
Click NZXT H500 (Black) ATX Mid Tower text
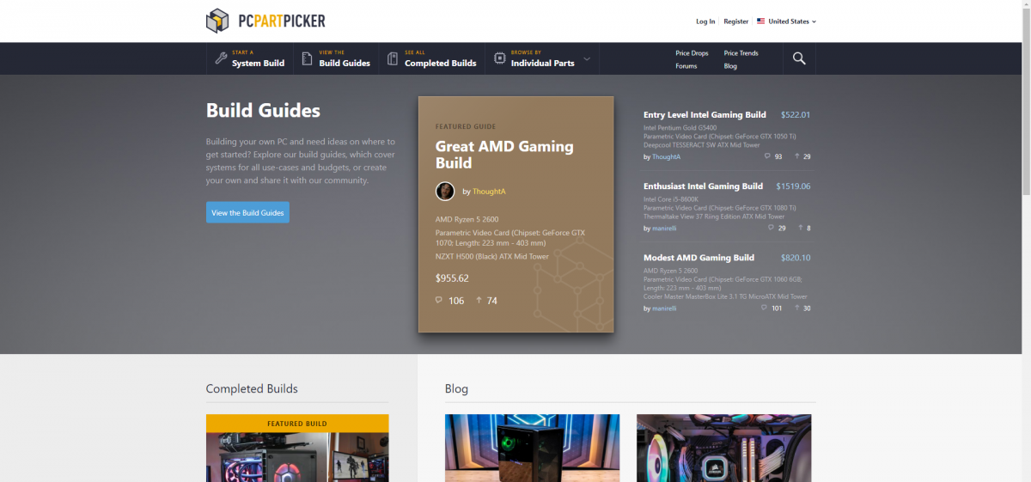click(492, 256)
